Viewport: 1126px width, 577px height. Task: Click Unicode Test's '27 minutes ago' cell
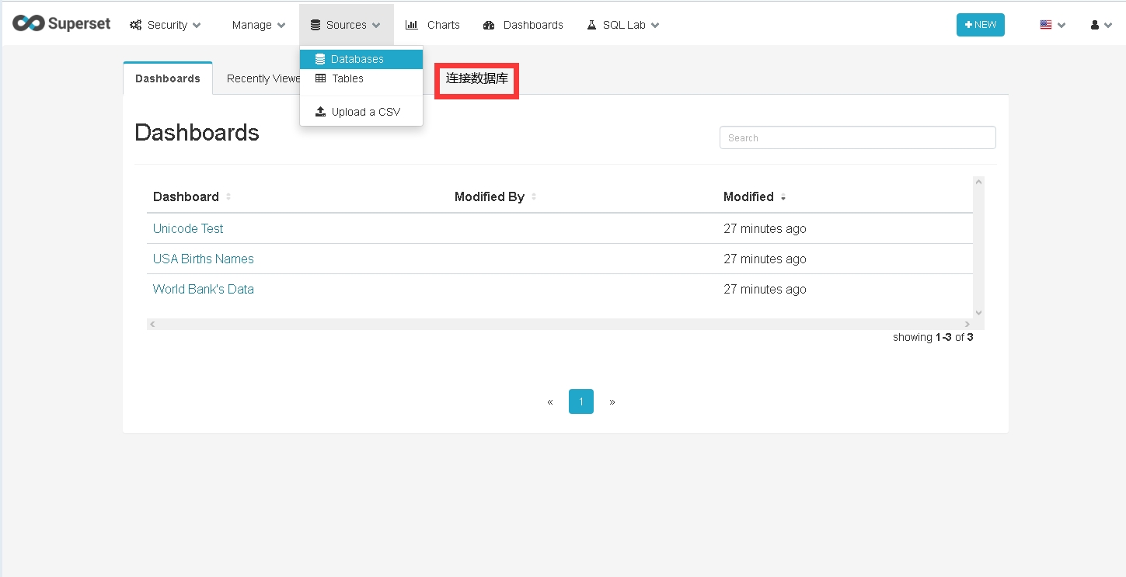(765, 228)
